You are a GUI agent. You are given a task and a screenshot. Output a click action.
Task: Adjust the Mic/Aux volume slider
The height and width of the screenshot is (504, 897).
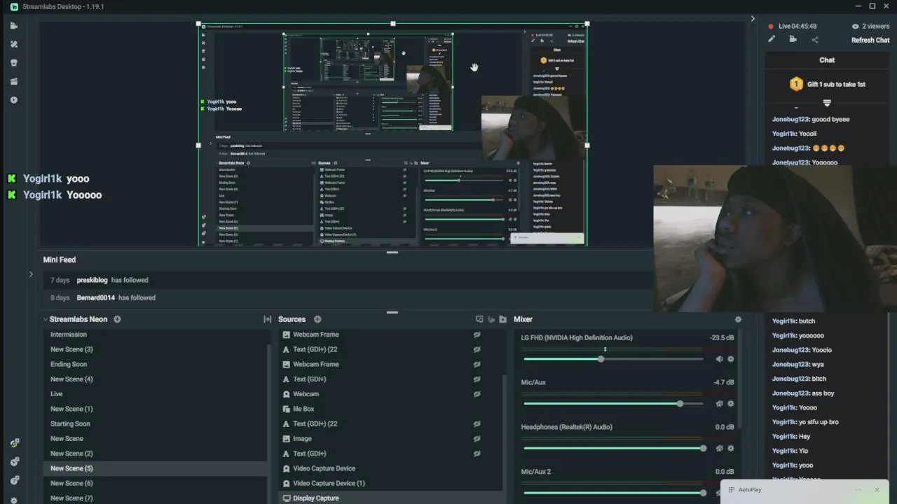613,404
